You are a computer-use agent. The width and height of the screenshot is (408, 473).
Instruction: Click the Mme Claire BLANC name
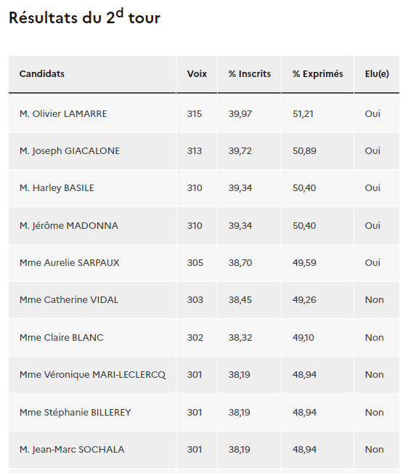[62, 338]
